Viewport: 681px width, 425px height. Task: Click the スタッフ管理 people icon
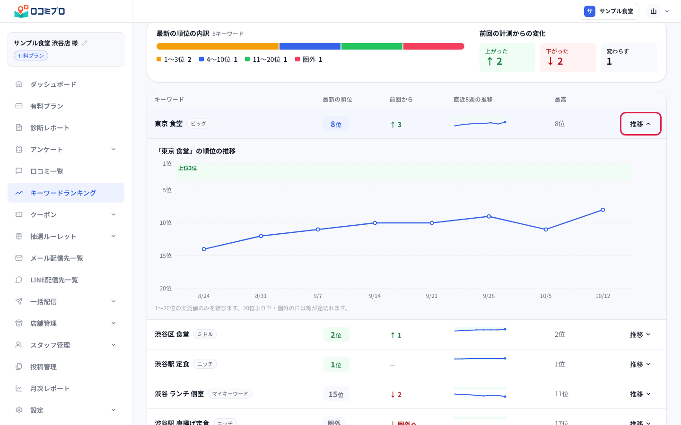pos(19,345)
